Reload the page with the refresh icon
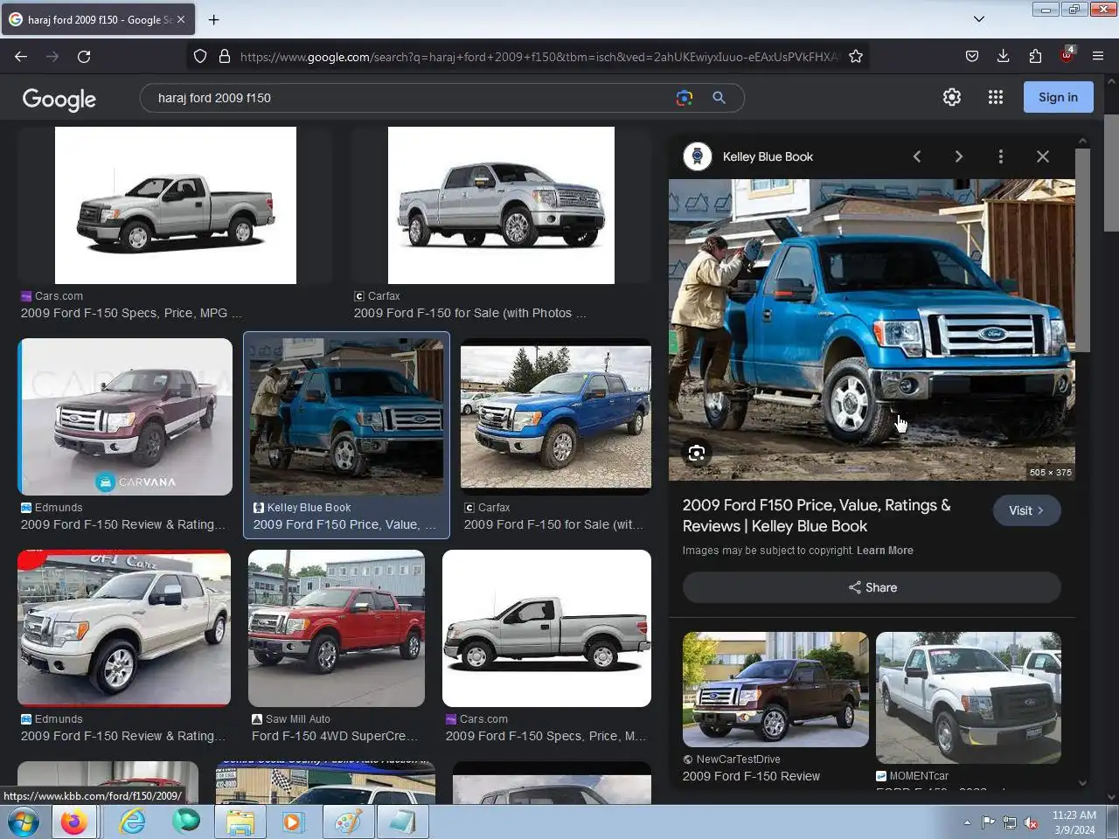This screenshot has width=1119, height=839. point(84,56)
